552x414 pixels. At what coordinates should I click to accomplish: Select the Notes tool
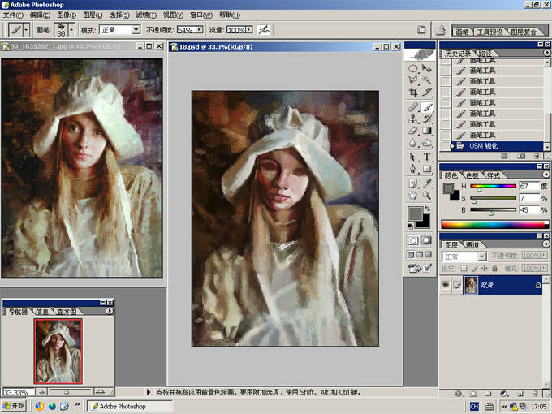413,183
